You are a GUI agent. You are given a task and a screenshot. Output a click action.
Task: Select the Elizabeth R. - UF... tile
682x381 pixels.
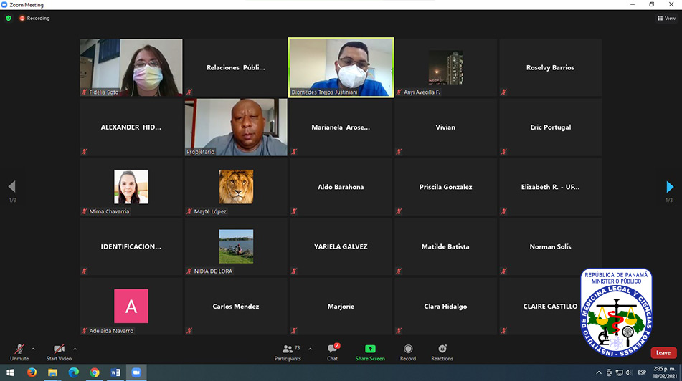click(x=551, y=187)
